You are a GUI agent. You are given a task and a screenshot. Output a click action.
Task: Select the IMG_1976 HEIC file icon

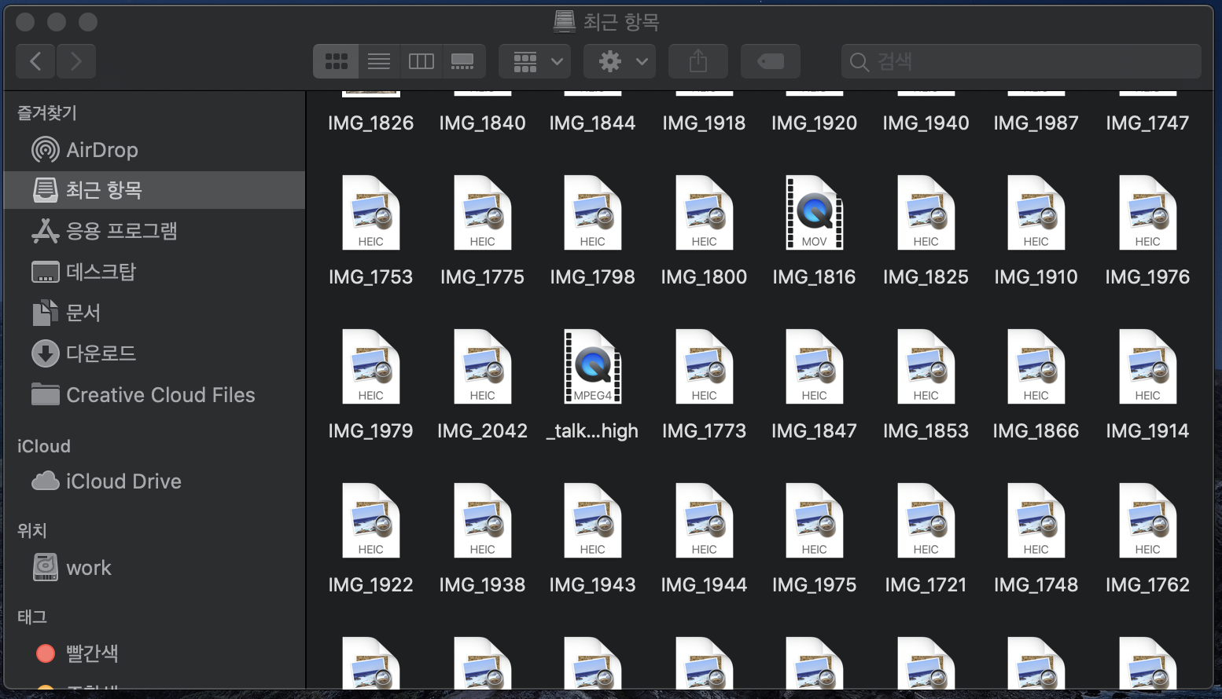tap(1148, 213)
